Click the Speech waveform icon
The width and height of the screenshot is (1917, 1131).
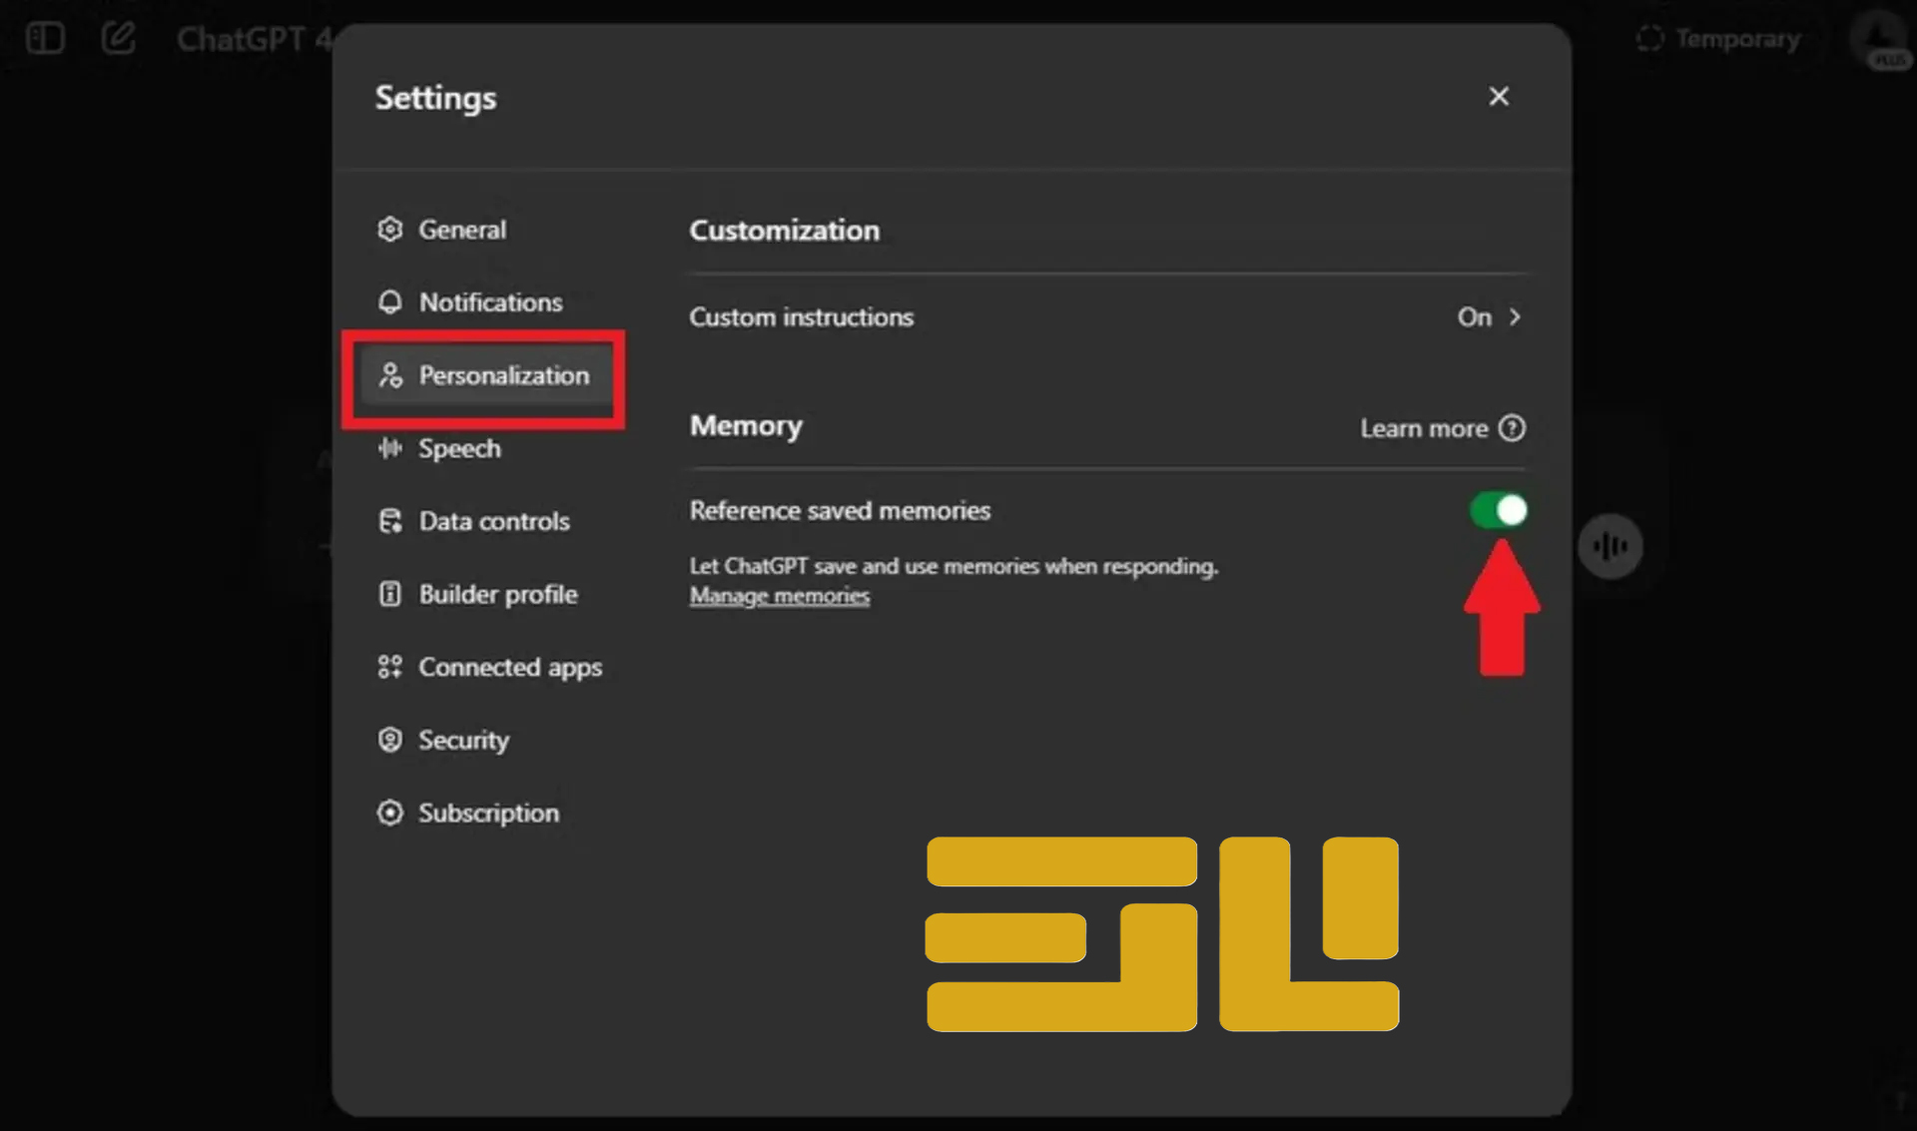click(389, 448)
